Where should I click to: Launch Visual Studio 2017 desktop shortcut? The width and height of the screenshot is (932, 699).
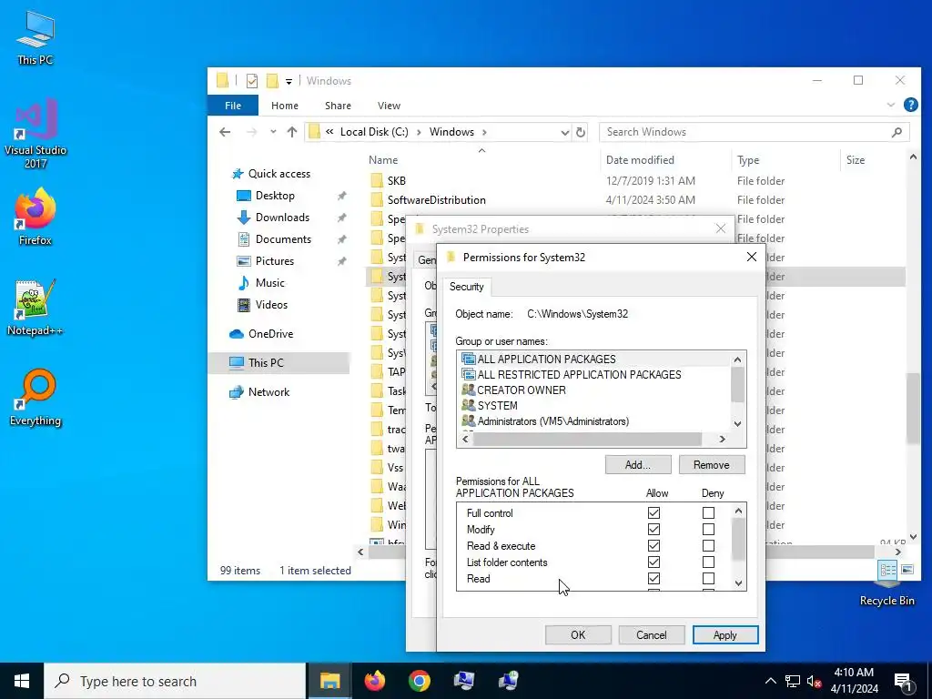pyautogui.click(x=35, y=133)
